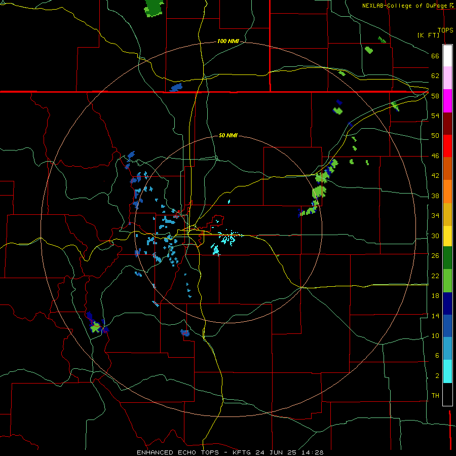456x456 pixels.
Task: Click the [K FT] units label
Action: pos(428,35)
